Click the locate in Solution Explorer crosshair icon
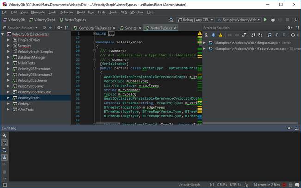The image size is (301, 188). click(x=44, y=28)
